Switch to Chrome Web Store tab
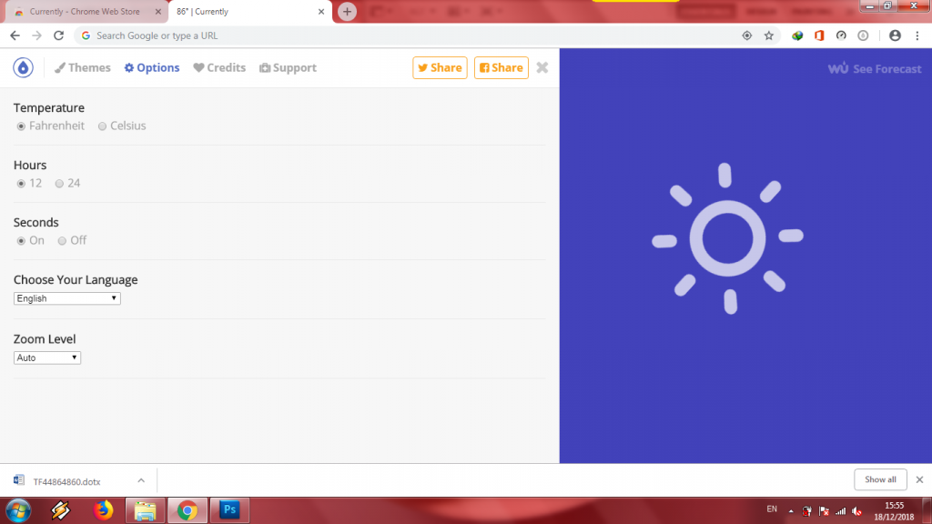The height and width of the screenshot is (524, 932). click(x=85, y=11)
